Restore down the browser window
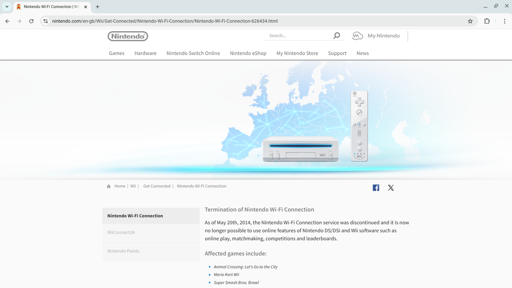This screenshot has width=512, height=288. pyautogui.click(x=496, y=6)
